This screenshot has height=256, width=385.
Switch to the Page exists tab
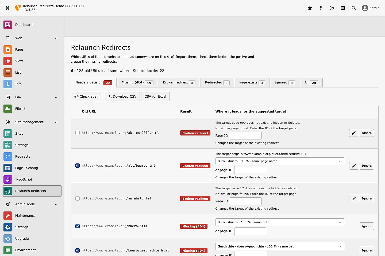252,83
